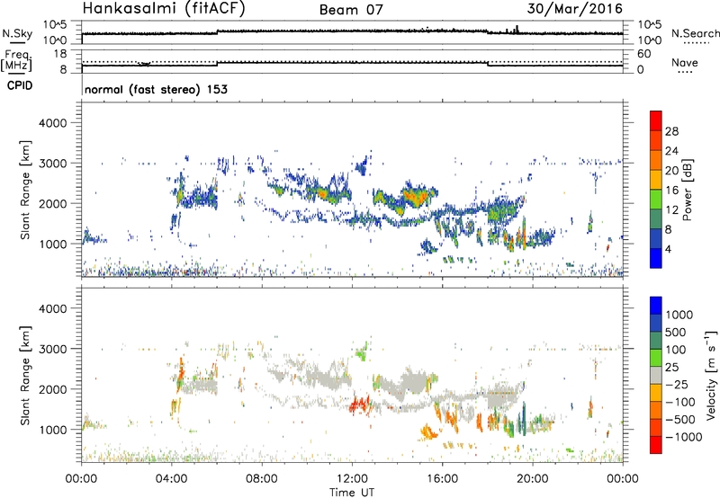Click the 'Velocity [m s-1]' colorbar label
Image resolution: width=720 pixels, height=498 pixels.
click(711, 375)
